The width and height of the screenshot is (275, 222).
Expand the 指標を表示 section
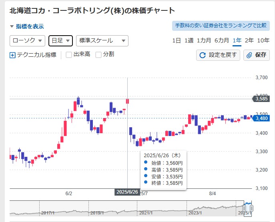tap(27, 26)
